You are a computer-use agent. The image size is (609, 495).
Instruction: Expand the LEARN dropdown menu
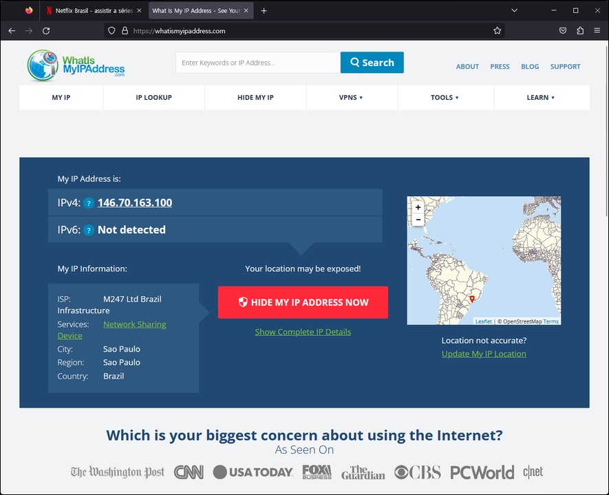point(541,98)
